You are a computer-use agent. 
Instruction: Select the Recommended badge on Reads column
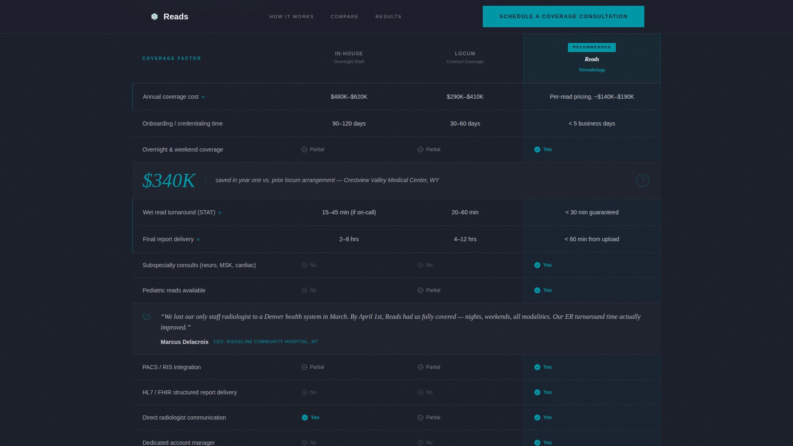592,47
